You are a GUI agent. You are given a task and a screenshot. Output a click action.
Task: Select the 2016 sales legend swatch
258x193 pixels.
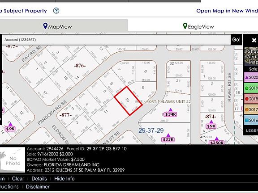251,120
